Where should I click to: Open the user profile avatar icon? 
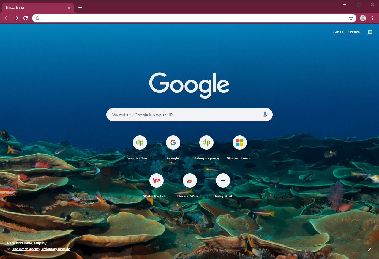pyautogui.click(x=363, y=18)
